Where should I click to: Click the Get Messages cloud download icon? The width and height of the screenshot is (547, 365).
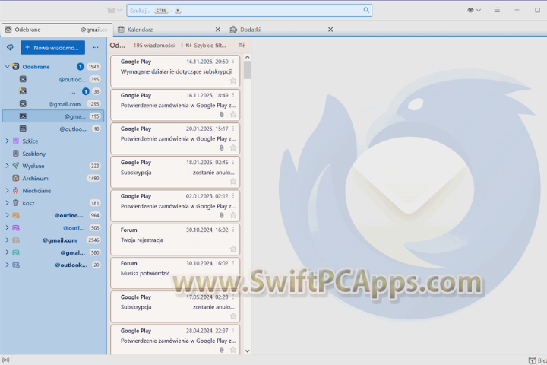point(10,47)
